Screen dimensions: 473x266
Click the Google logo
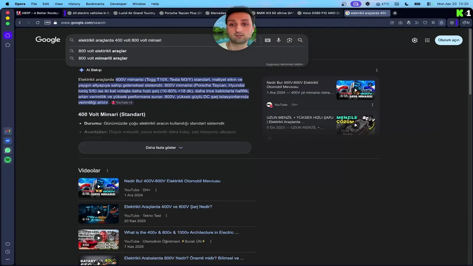48,40
